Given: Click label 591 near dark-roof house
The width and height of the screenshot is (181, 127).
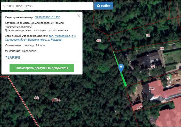Looking at the screenshot, I should (x=153, y=66).
